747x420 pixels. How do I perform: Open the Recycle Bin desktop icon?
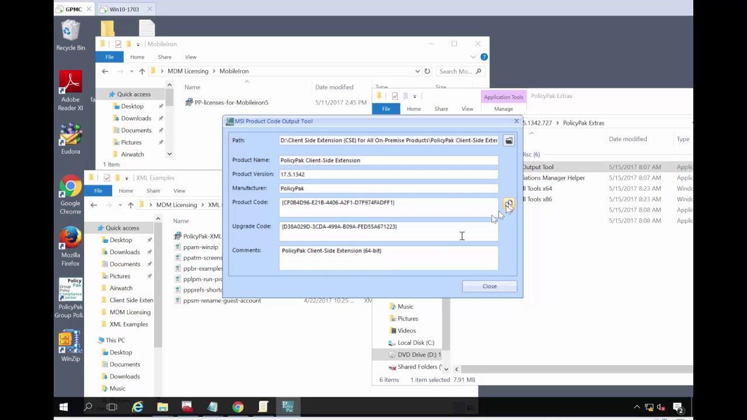tap(71, 36)
